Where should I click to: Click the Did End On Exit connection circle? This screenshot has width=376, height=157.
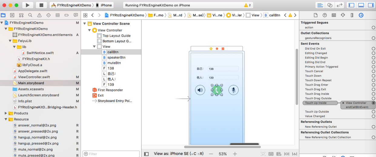pyautogui.click(x=373, y=49)
